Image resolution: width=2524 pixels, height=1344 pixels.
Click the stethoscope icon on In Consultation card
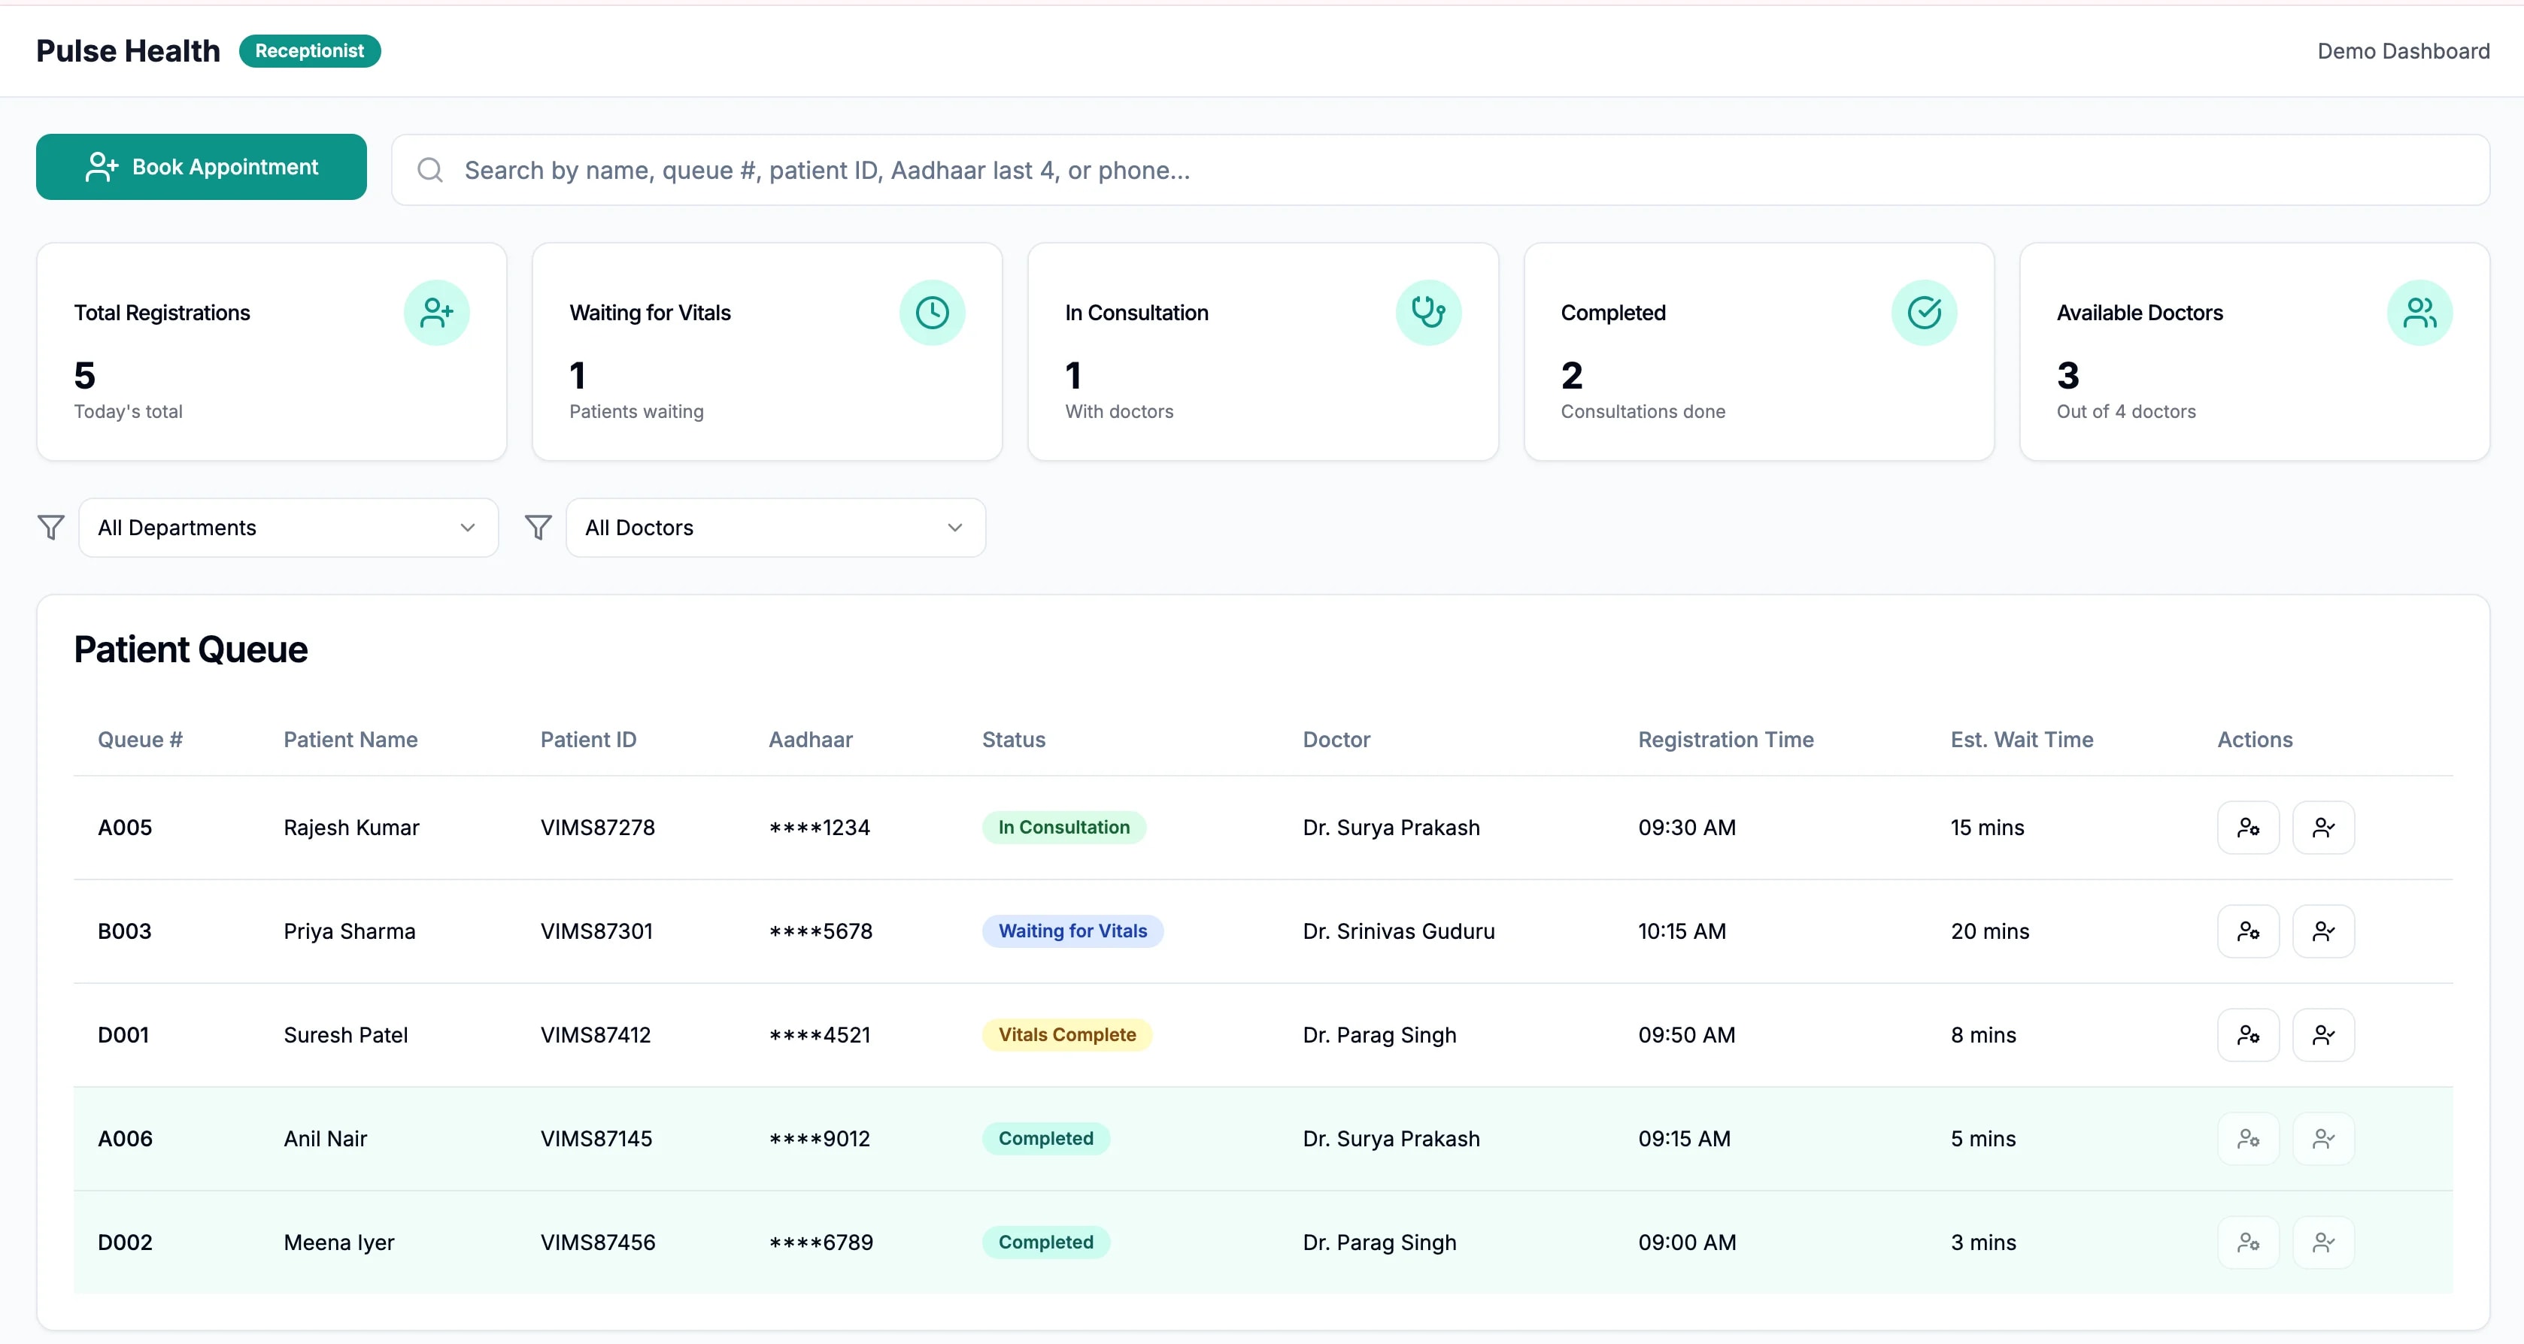point(1428,311)
